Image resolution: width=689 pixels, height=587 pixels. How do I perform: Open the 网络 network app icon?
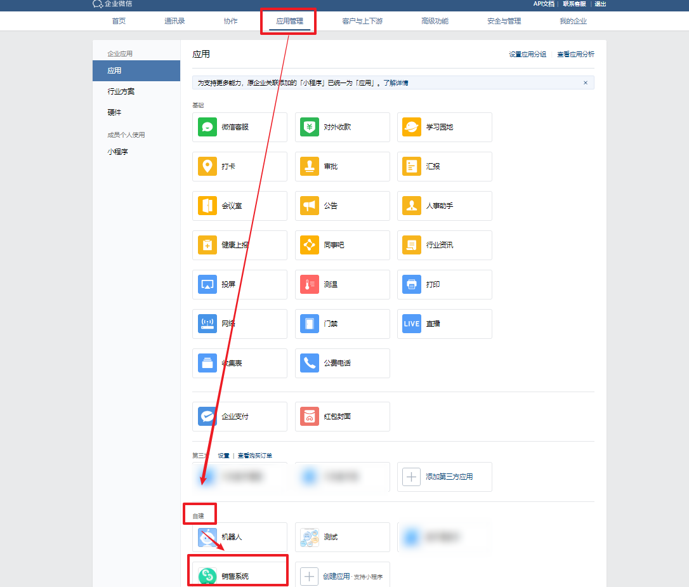tap(207, 324)
